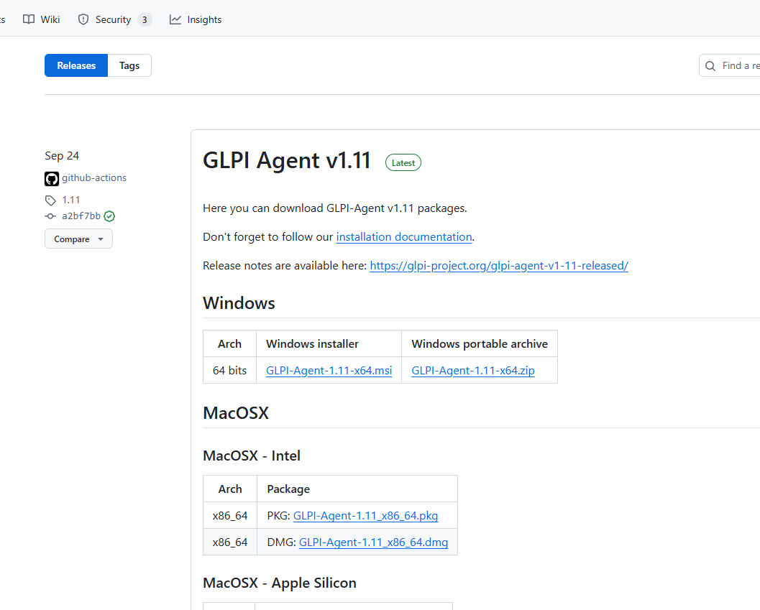Download GLPI-Agent-1.11_x86_64.pkg package

click(365, 516)
